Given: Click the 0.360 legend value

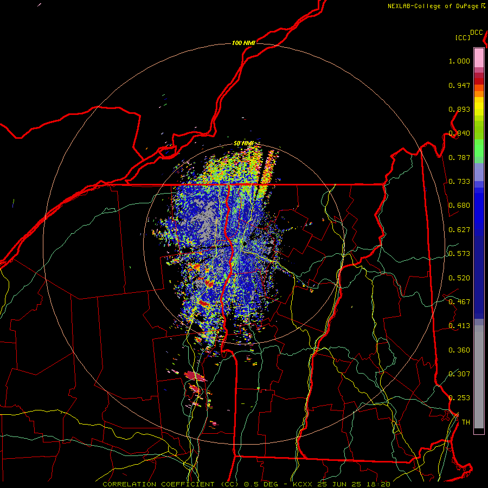Looking at the screenshot, I should [459, 350].
